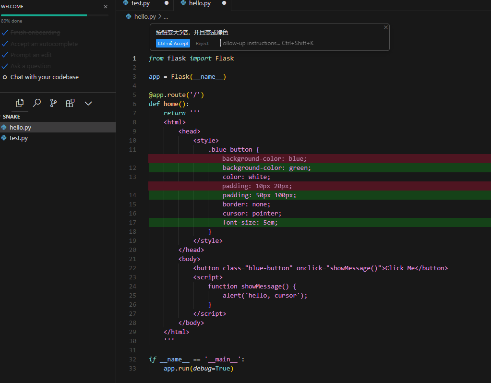491x383 pixels.
Task: Open the Extensions view icon
Action: 70,103
